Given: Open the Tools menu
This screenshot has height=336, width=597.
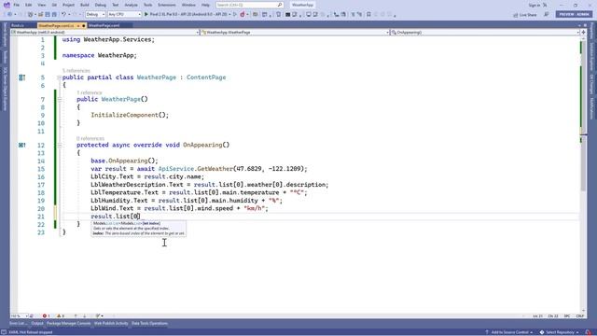Looking at the screenshot, I should (x=147, y=5).
